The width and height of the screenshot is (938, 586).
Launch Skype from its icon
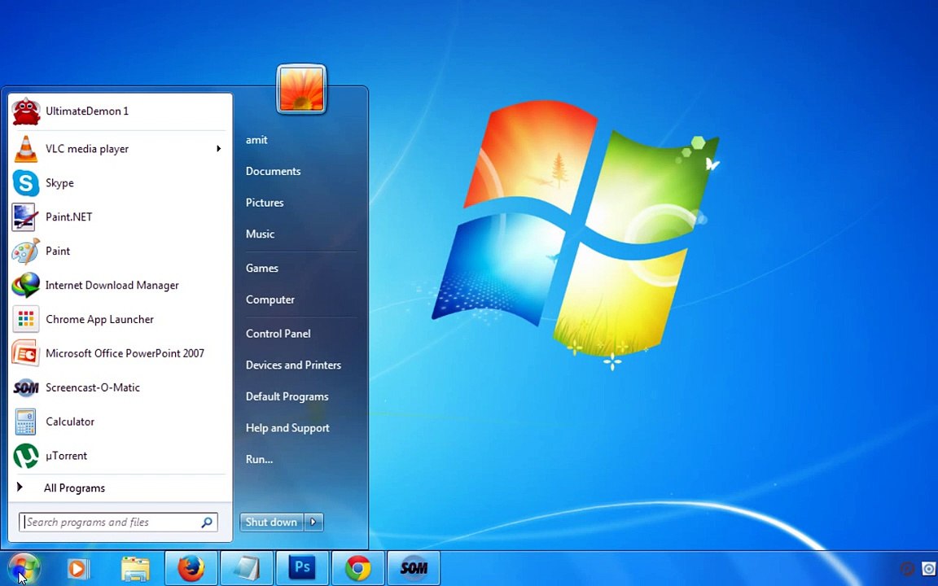tap(26, 183)
